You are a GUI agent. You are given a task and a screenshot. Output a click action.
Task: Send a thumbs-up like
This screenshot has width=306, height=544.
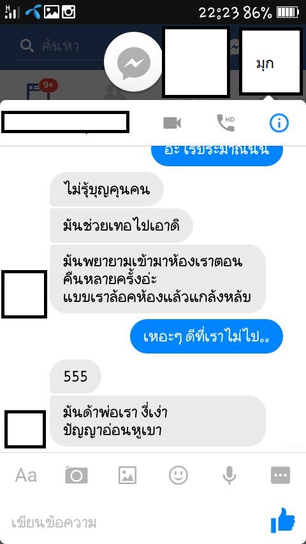tap(282, 520)
